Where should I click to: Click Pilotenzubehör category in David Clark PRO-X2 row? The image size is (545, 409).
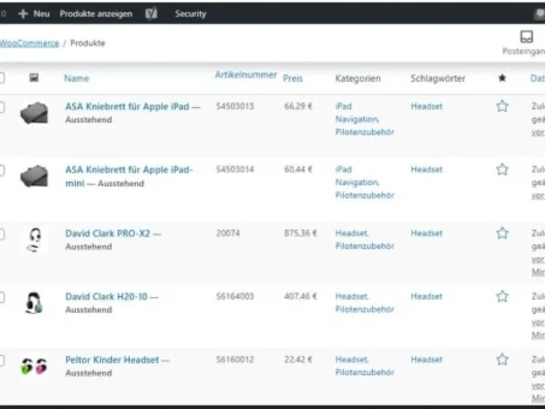point(365,246)
